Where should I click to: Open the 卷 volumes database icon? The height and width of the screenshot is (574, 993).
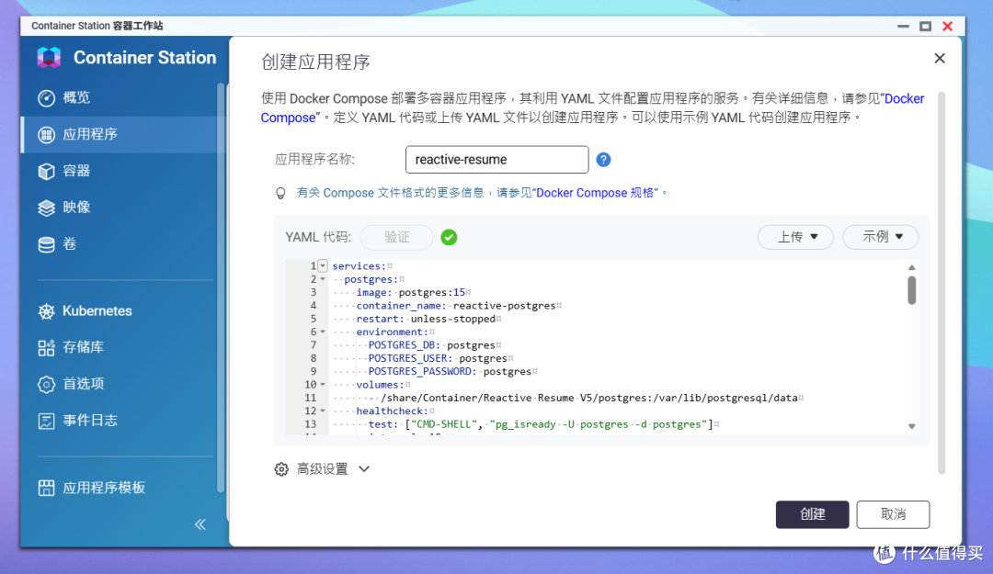46,244
